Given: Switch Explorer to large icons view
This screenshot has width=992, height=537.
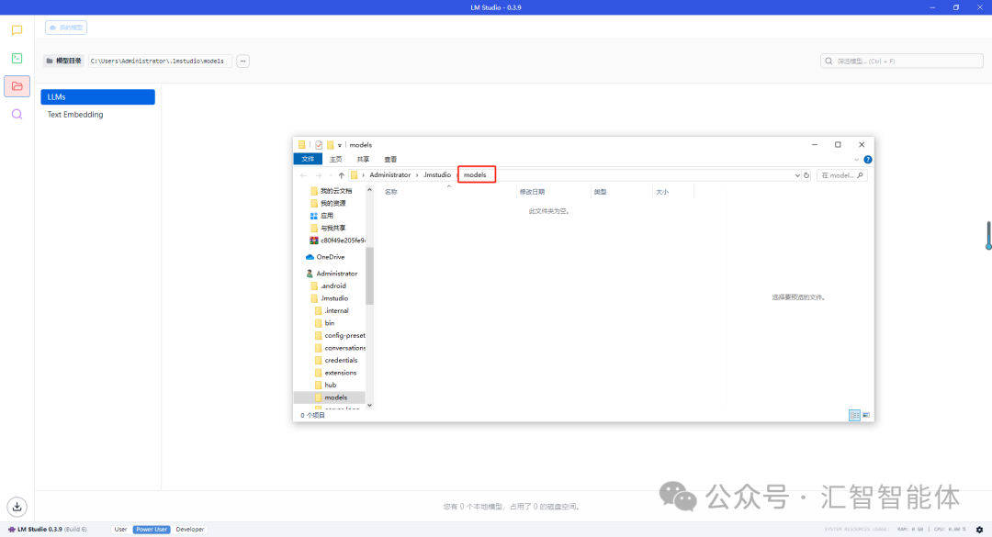Looking at the screenshot, I should (x=866, y=415).
